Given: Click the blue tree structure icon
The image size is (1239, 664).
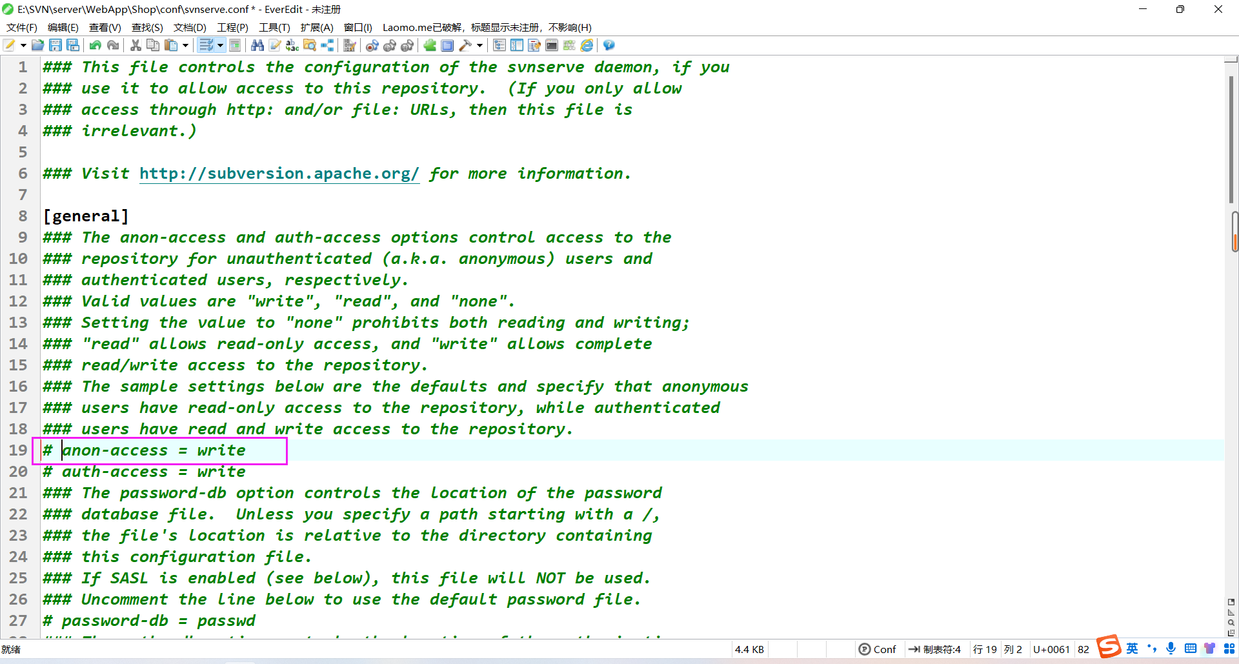Looking at the screenshot, I should pos(327,45).
